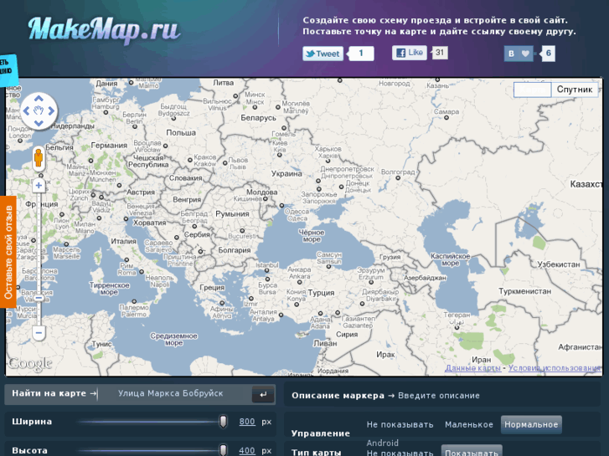Switch map to Спутник view

(x=575, y=90)
